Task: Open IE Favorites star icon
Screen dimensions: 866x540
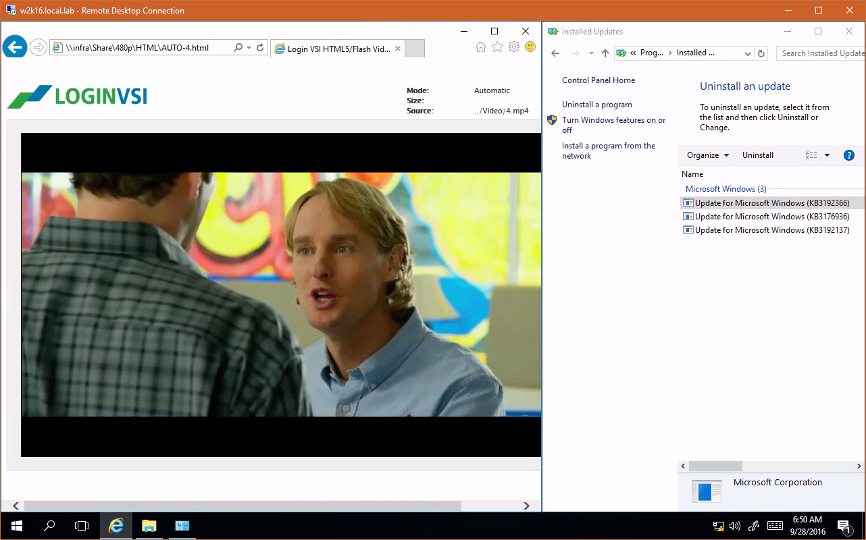Action: pyautogui.click(x=497, y=47)
